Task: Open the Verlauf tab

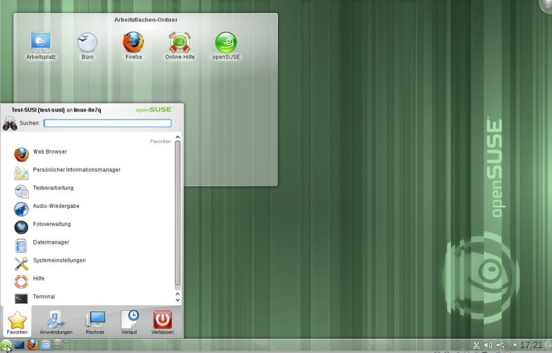Action: coord(129,322)
